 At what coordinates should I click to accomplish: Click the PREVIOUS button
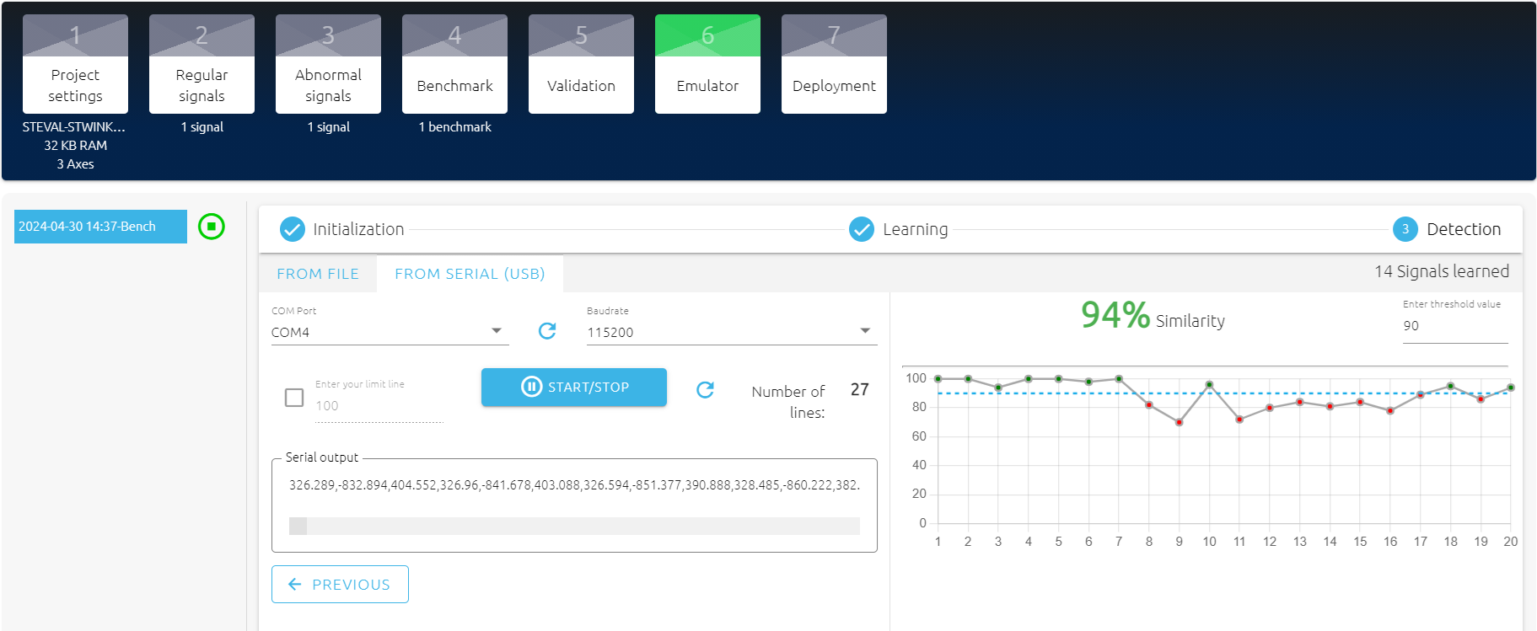[x=340, y=585]
